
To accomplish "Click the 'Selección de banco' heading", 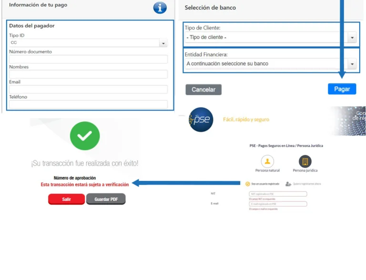I will click(x=210, y=8).
